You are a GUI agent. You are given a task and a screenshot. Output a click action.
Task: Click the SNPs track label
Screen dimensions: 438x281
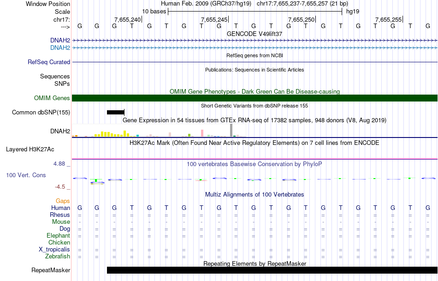62,84
